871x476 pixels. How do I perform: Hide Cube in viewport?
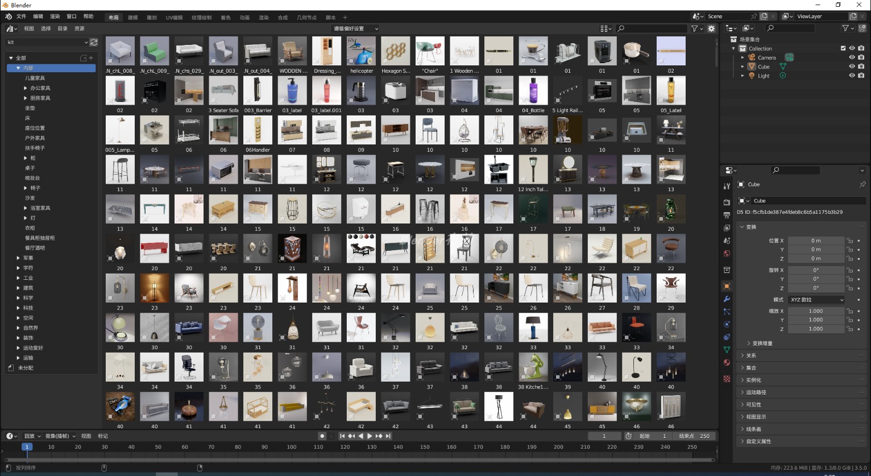[852, 67]
